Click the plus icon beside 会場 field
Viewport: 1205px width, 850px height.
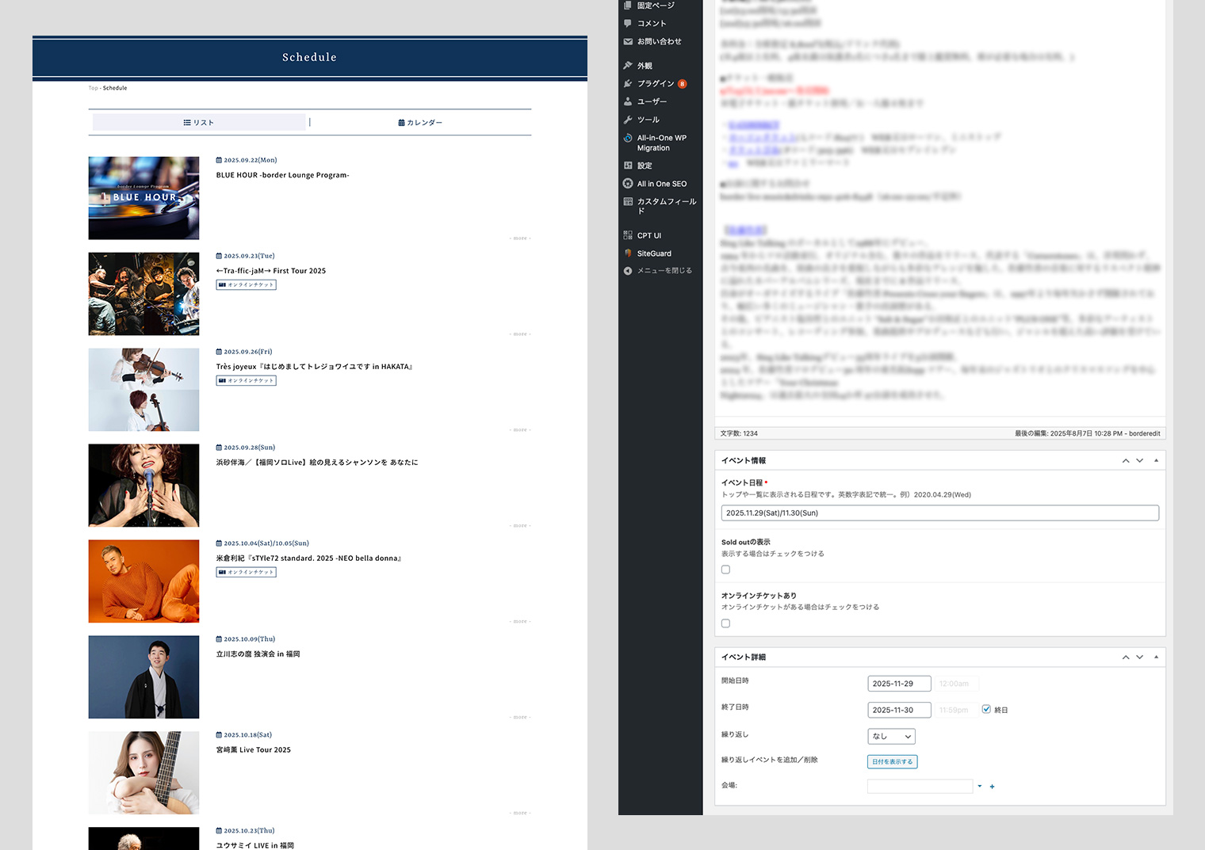[x=992, y=787]
